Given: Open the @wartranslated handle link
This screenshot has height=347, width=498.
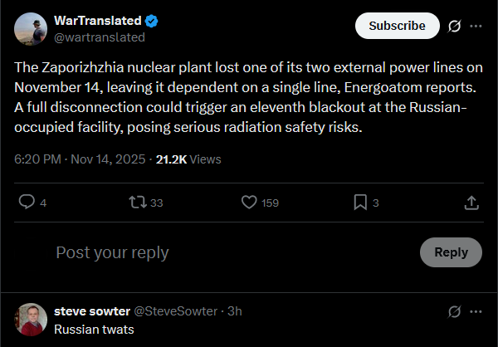Looking at the screenshot, I should [100, 37].
